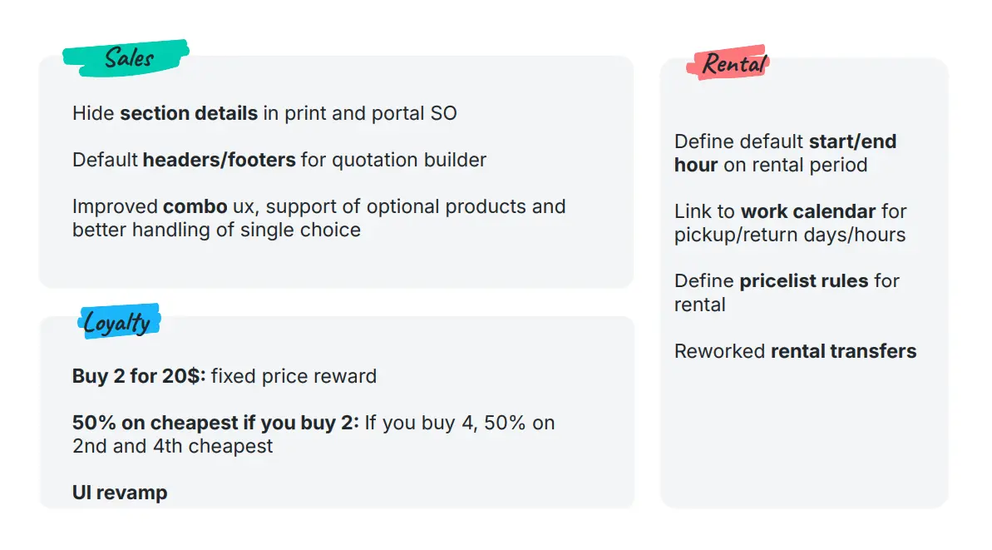
Task: Click 'in print and portal SO' text
Action: 360,113
